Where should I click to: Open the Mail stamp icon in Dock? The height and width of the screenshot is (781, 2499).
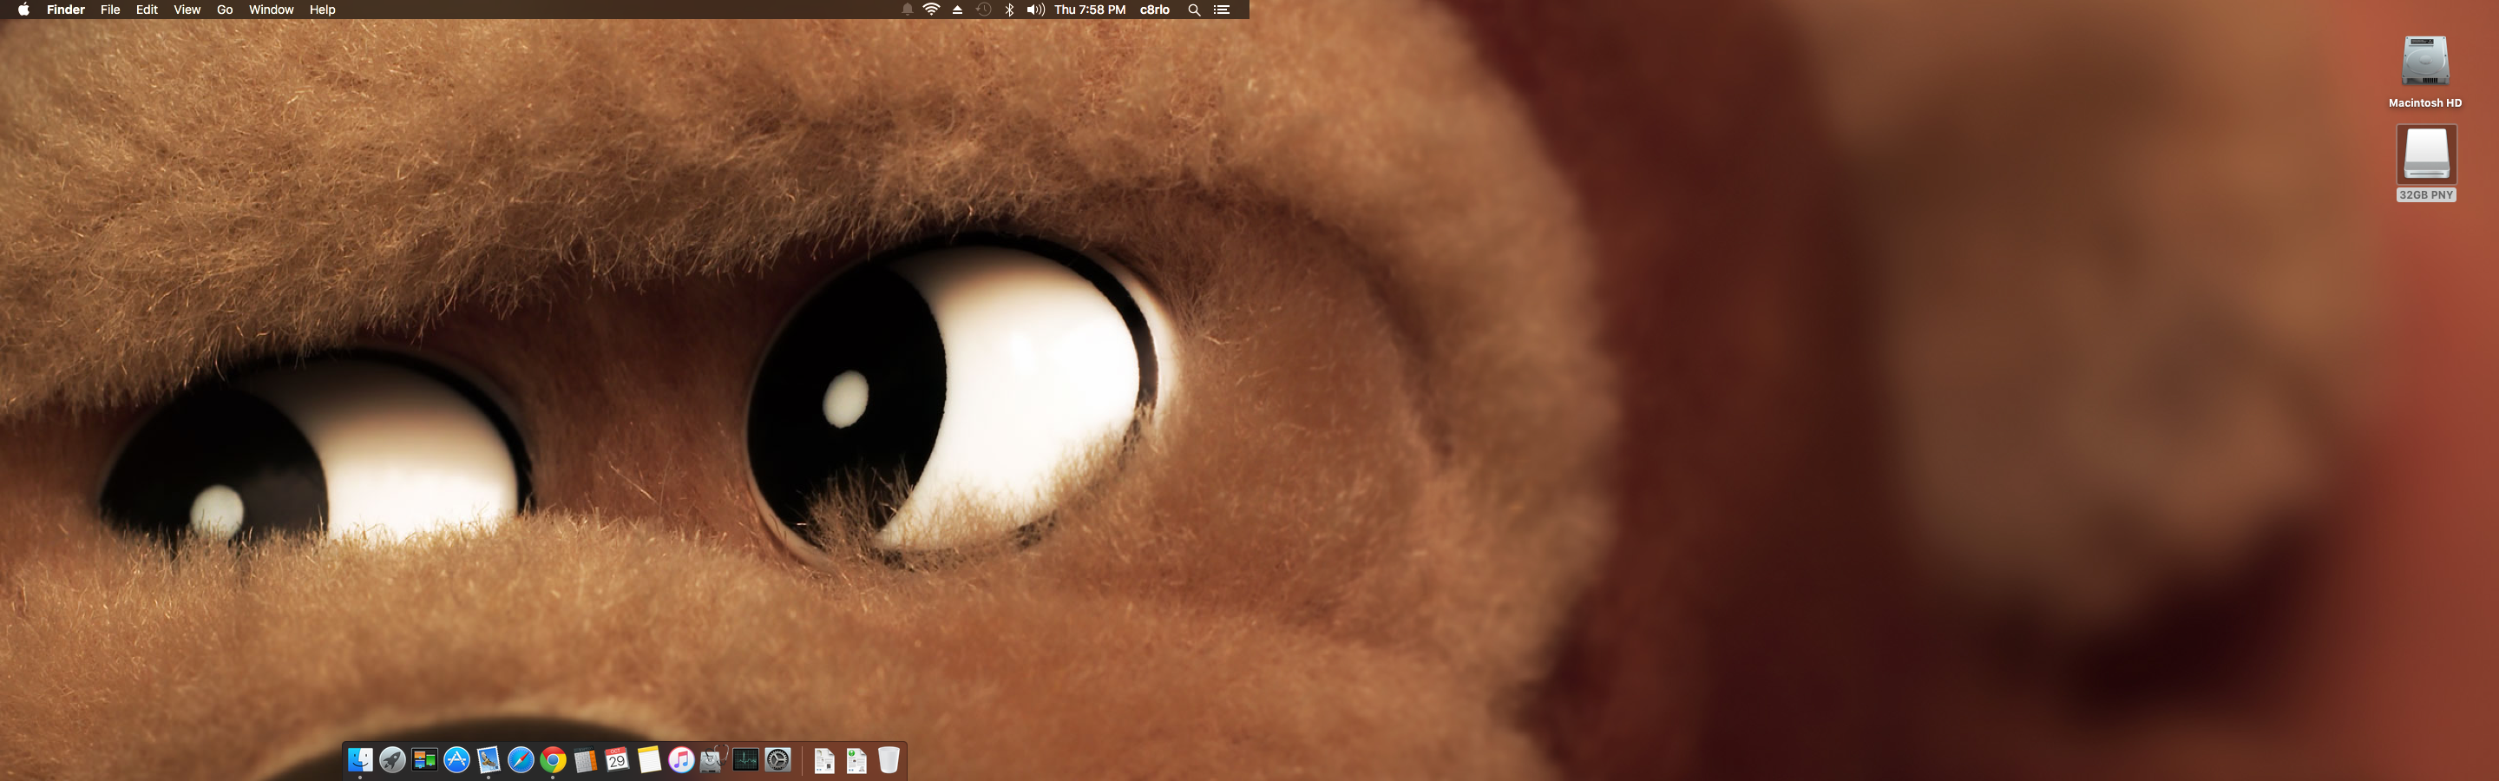pos(489,759)
